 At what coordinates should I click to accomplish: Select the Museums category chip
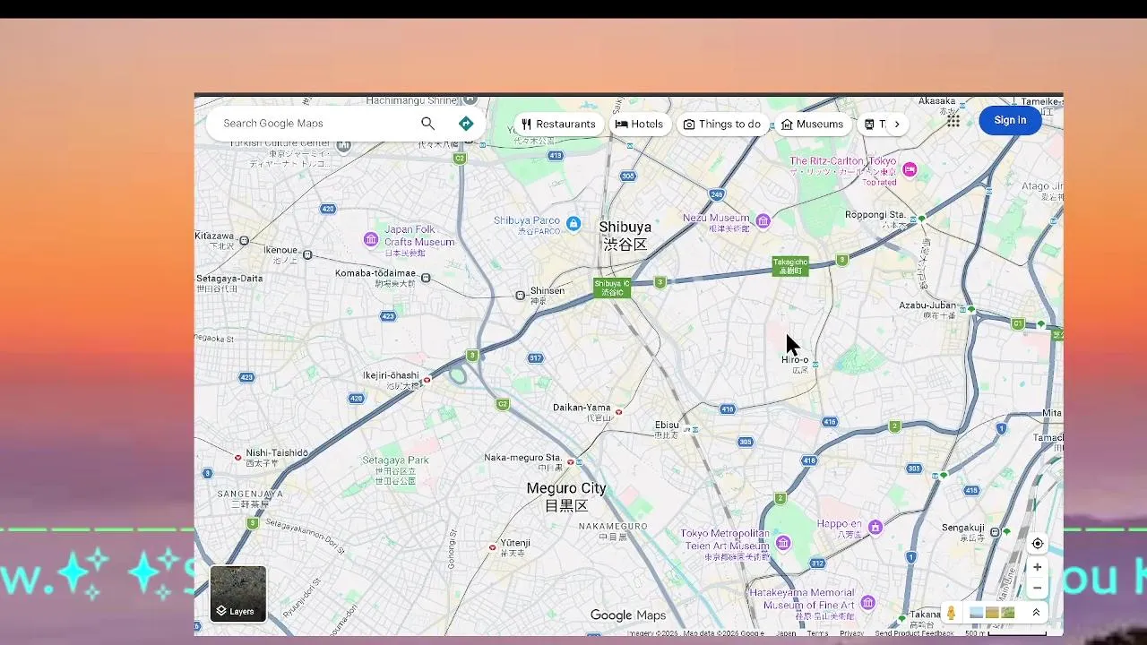point(812,125)
